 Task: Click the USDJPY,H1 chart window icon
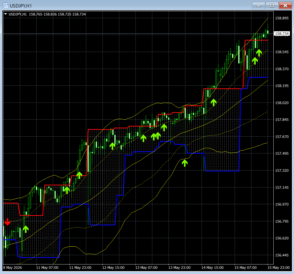[x=6, y=6]
